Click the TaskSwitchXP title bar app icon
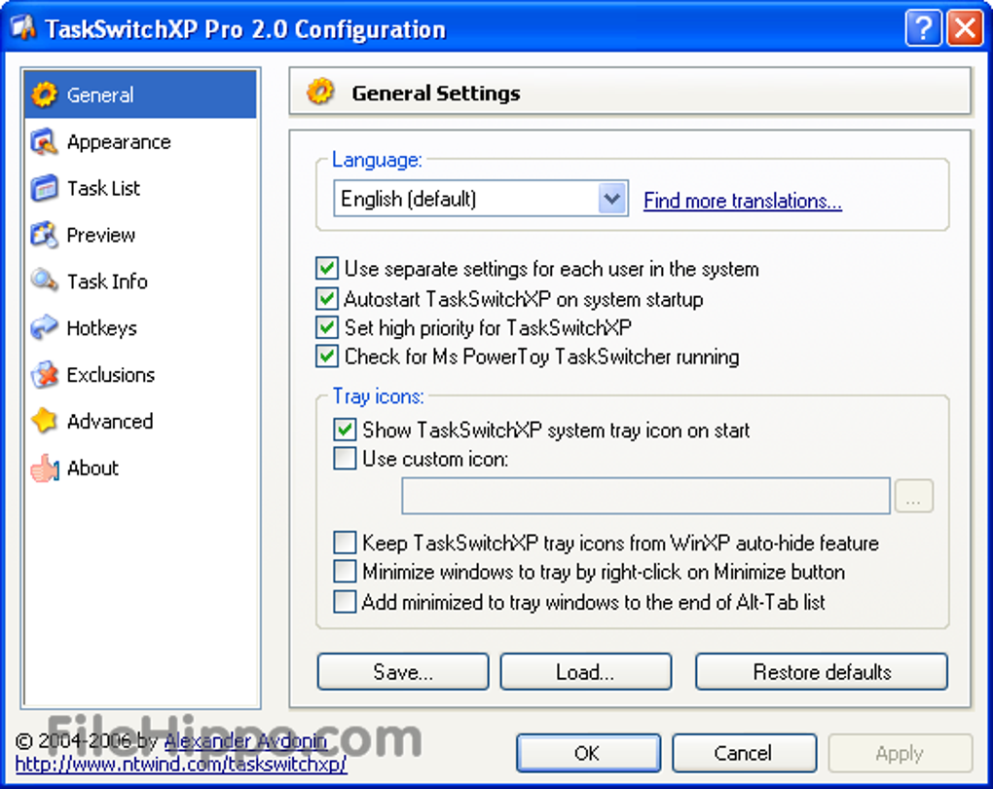The image size is (993, 789). click(x=23, y=28)
